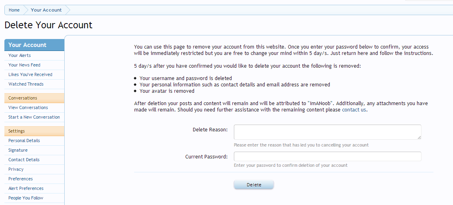
Task: Go to Privacy settings
Action: pyautogui.click(x=16, y=169)
